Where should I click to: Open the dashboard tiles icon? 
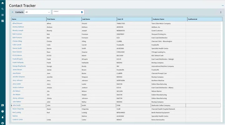(x=2, y=21)
